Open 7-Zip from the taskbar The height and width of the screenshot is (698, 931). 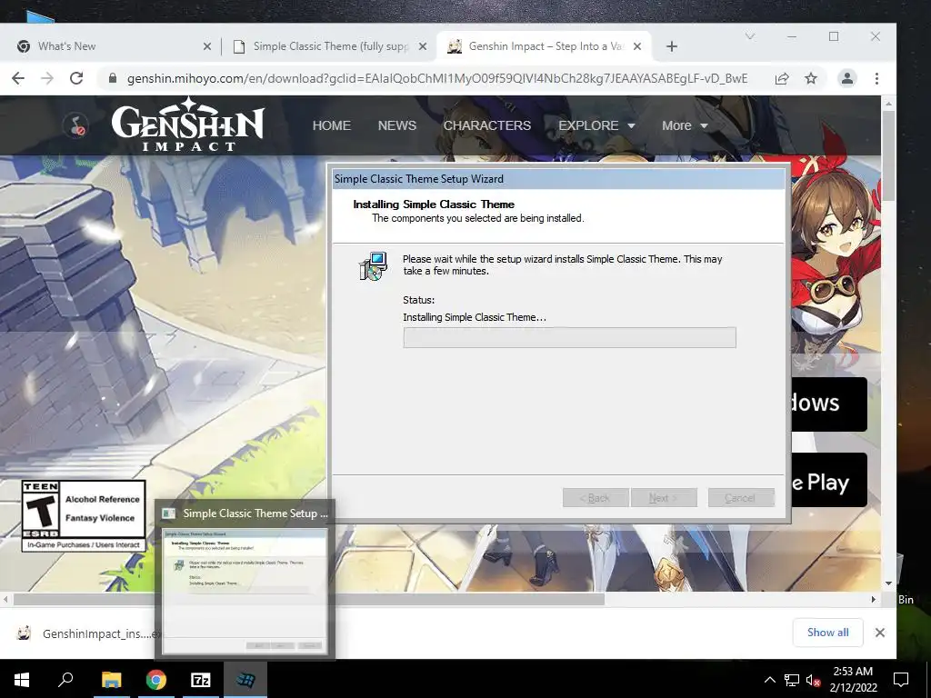coord(201,680)
